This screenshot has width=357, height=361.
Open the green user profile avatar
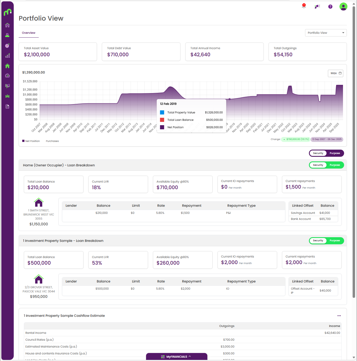(x=343, y=6)
